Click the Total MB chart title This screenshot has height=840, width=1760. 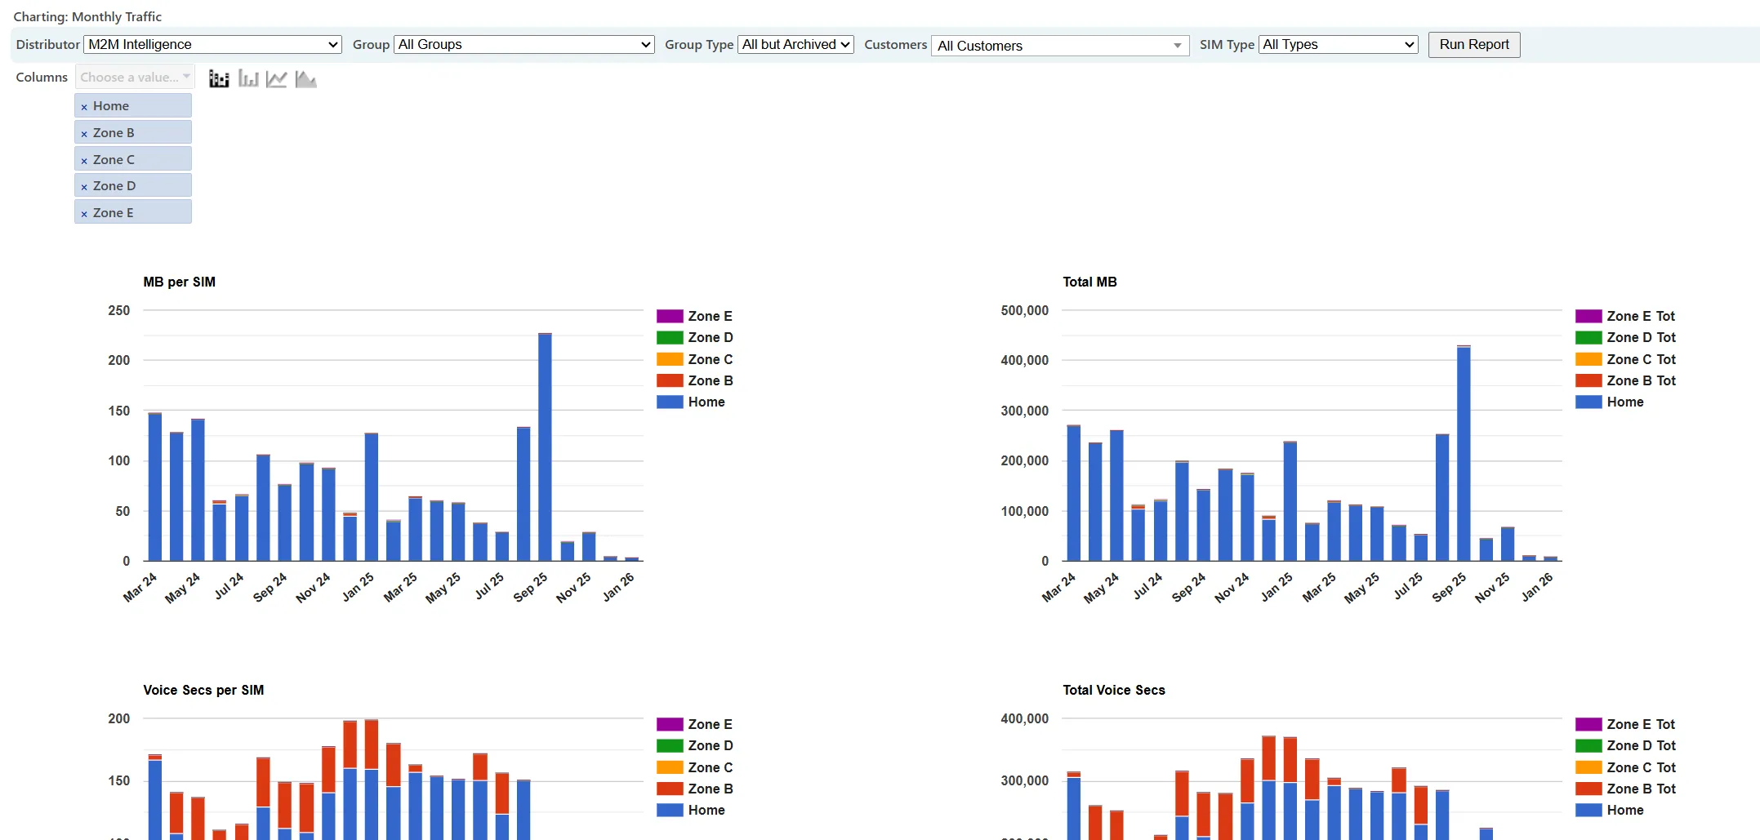1089,282
